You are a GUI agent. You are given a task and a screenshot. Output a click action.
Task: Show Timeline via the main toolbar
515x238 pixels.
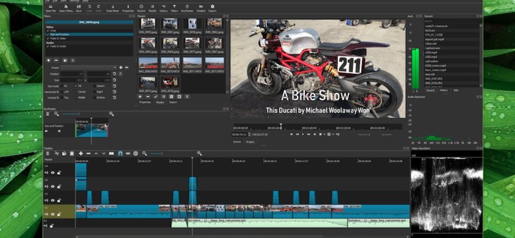[x=200, y=8]
